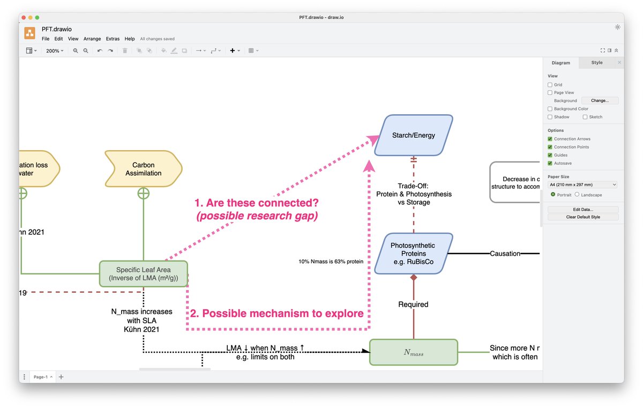This screenshot has width=643, height=408.
Task: Click the To Back icon
Action: coord(149,51)
